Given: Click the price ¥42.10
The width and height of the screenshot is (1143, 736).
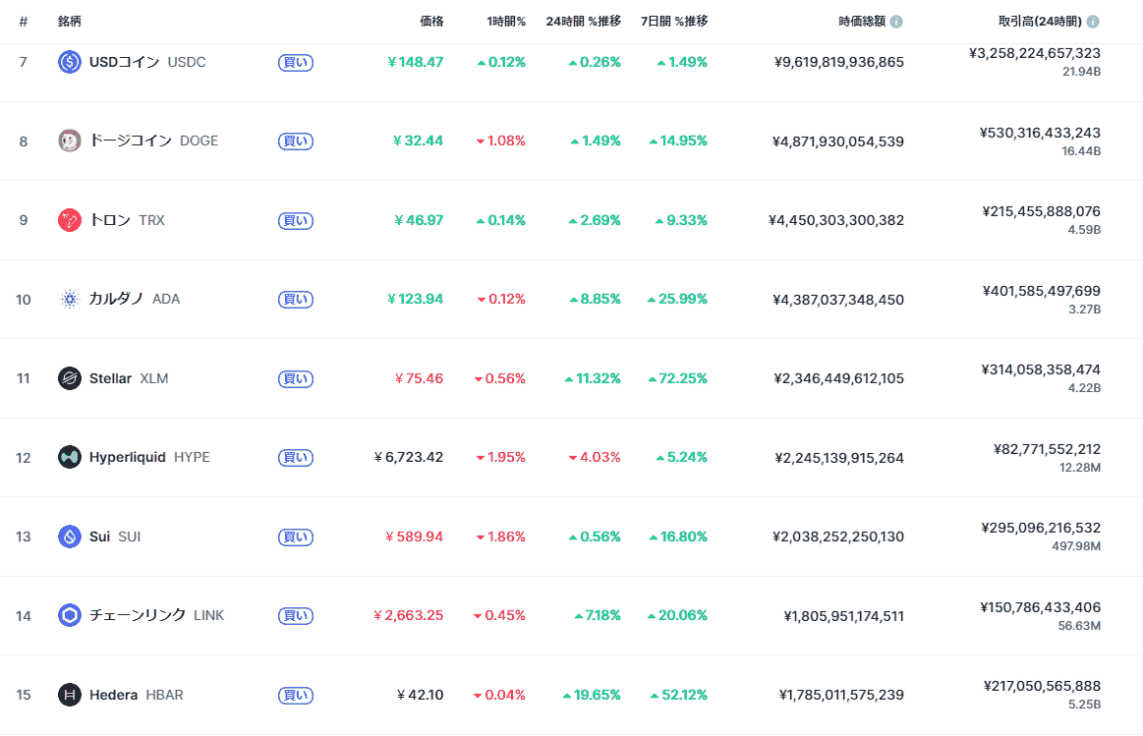Looking at the screenshot, I should 420,695.
